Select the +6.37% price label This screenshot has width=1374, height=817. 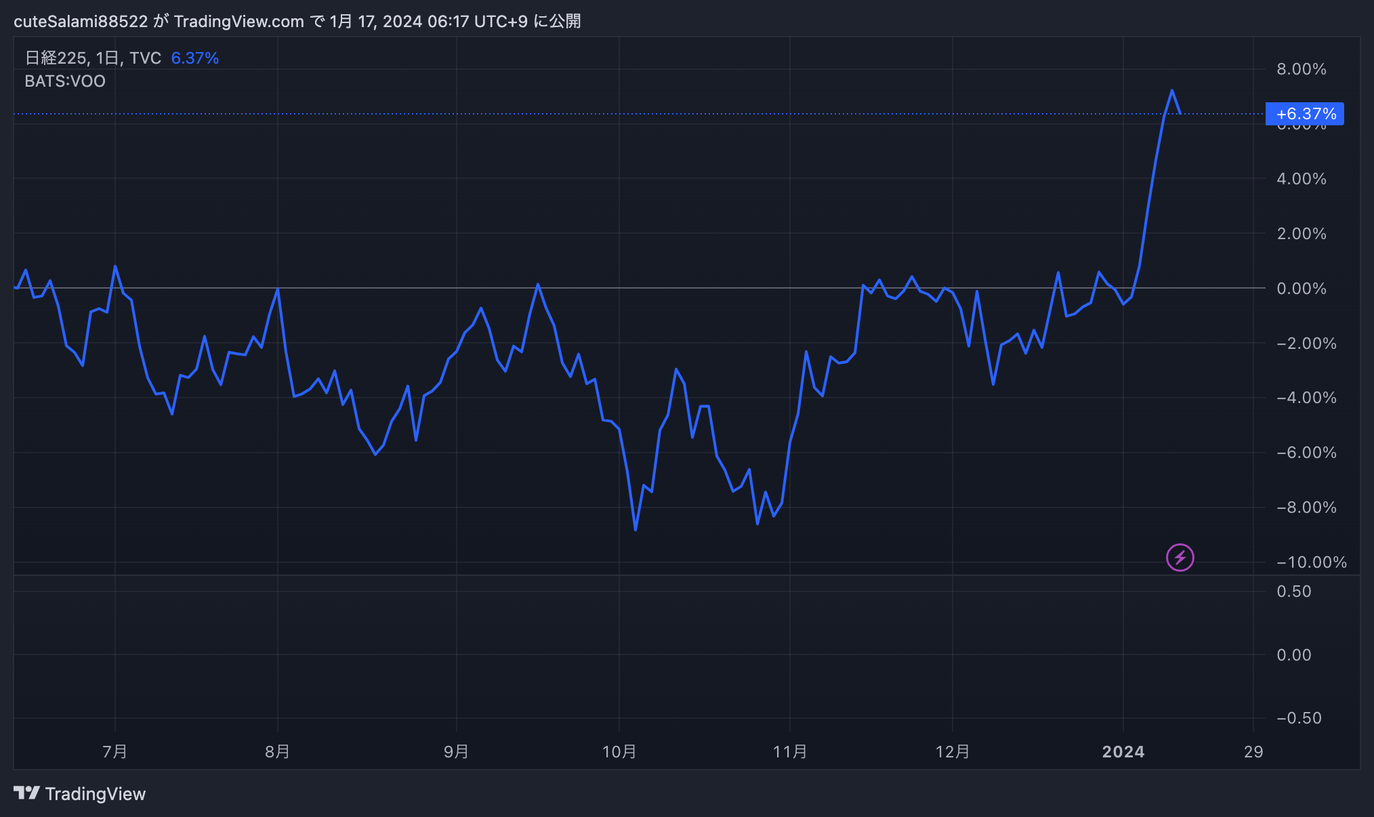[x=1305, y=114]
